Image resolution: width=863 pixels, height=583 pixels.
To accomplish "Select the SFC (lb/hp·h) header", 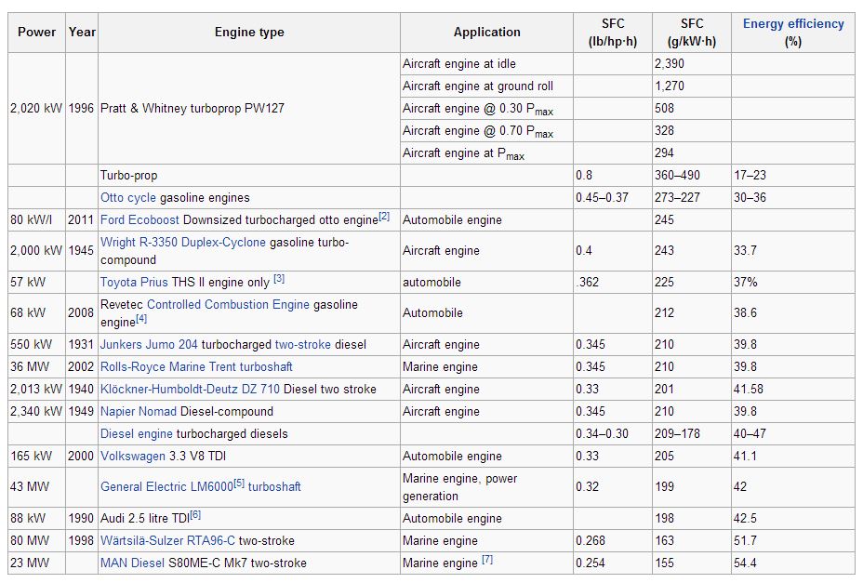I will tap(613, 33).
